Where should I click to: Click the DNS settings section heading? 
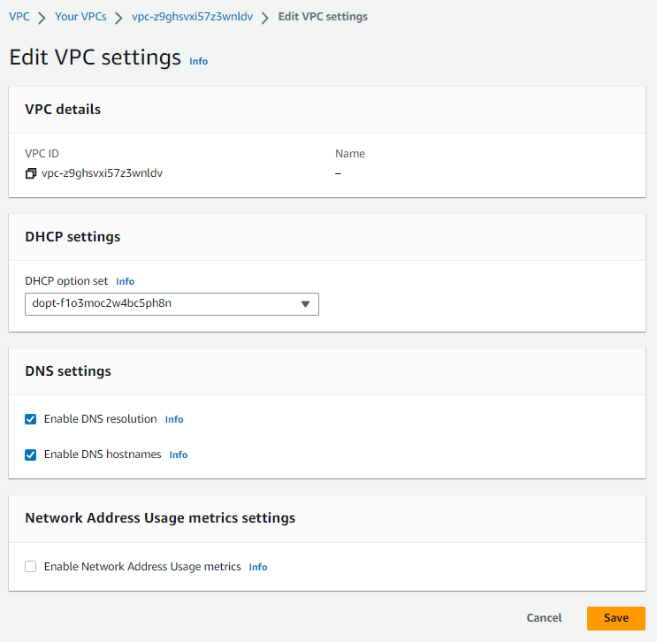68,371
